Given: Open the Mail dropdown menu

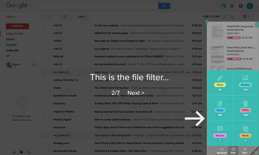Looking at the screenshot, I should click(11, 17).
